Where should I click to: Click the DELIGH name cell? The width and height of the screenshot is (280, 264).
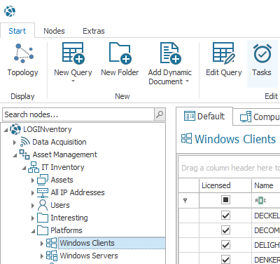pos(266,245)
